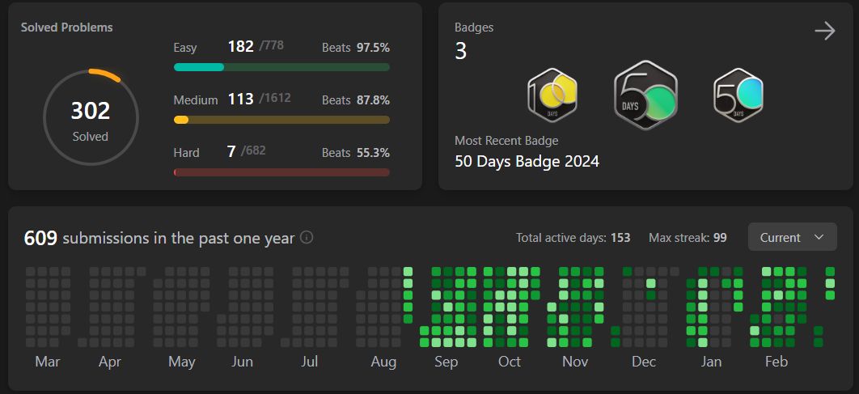Screen dimensions: 859x394
Task: Click the 100 Days yellow badge icon
Action: 552,95
